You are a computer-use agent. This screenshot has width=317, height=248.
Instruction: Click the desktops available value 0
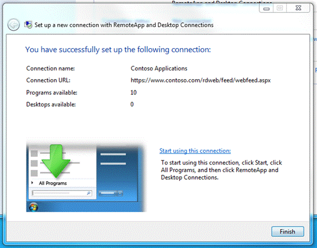pos(132,104)
